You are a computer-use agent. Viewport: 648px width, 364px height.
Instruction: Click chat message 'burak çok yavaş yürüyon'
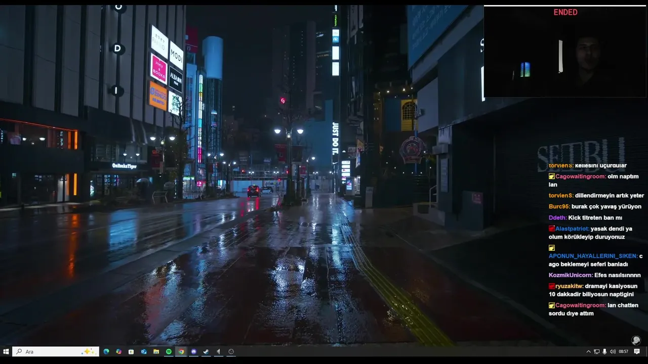[x=607, y=207]
